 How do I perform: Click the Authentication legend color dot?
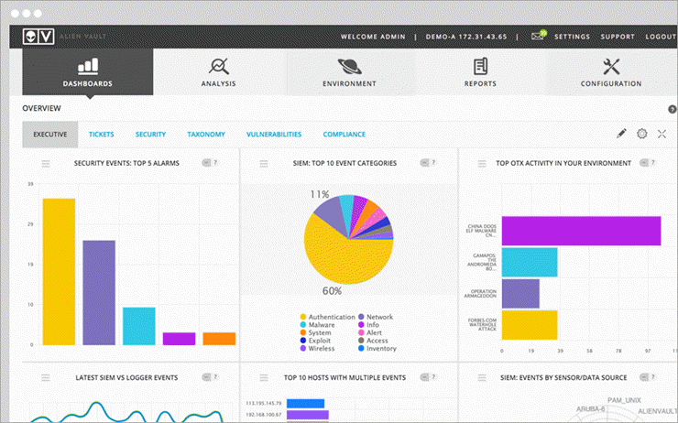pyautogui.click(x=302, y=317)
